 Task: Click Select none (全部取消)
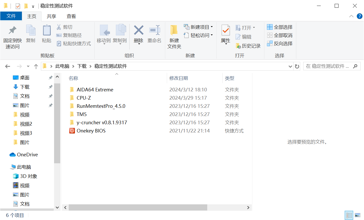click(x=280, y=35)
